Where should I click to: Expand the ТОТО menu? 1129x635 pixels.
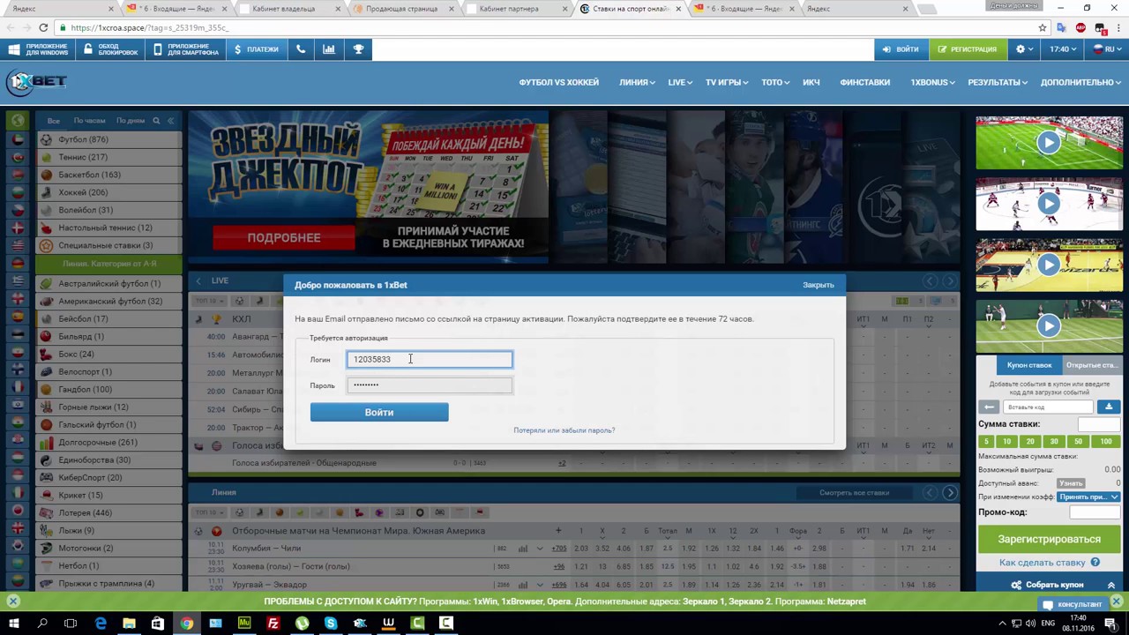pos(775,82)
